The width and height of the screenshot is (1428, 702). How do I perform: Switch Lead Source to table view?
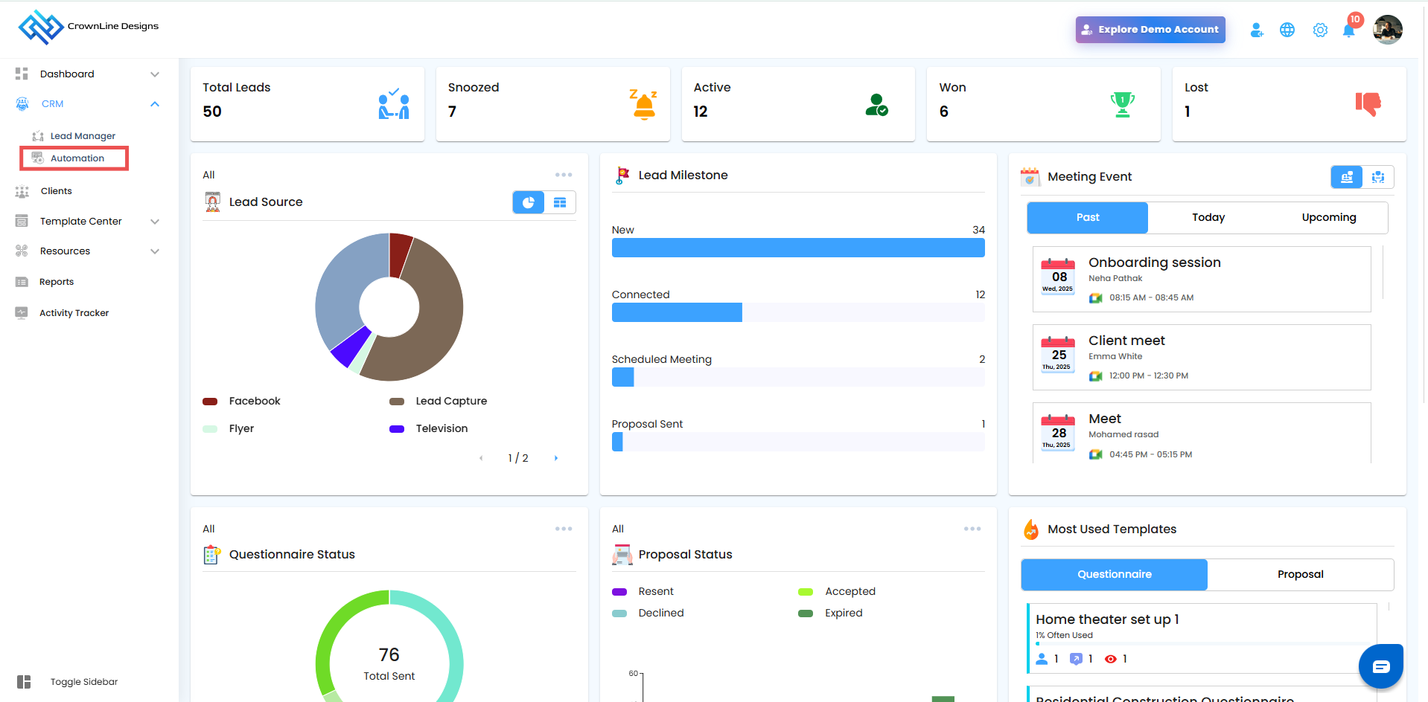560,202
